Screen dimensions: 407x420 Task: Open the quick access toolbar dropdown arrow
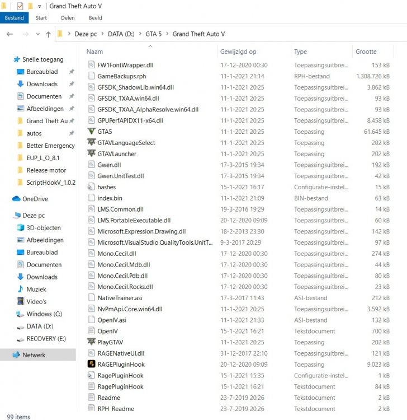[x=39, y=6]
